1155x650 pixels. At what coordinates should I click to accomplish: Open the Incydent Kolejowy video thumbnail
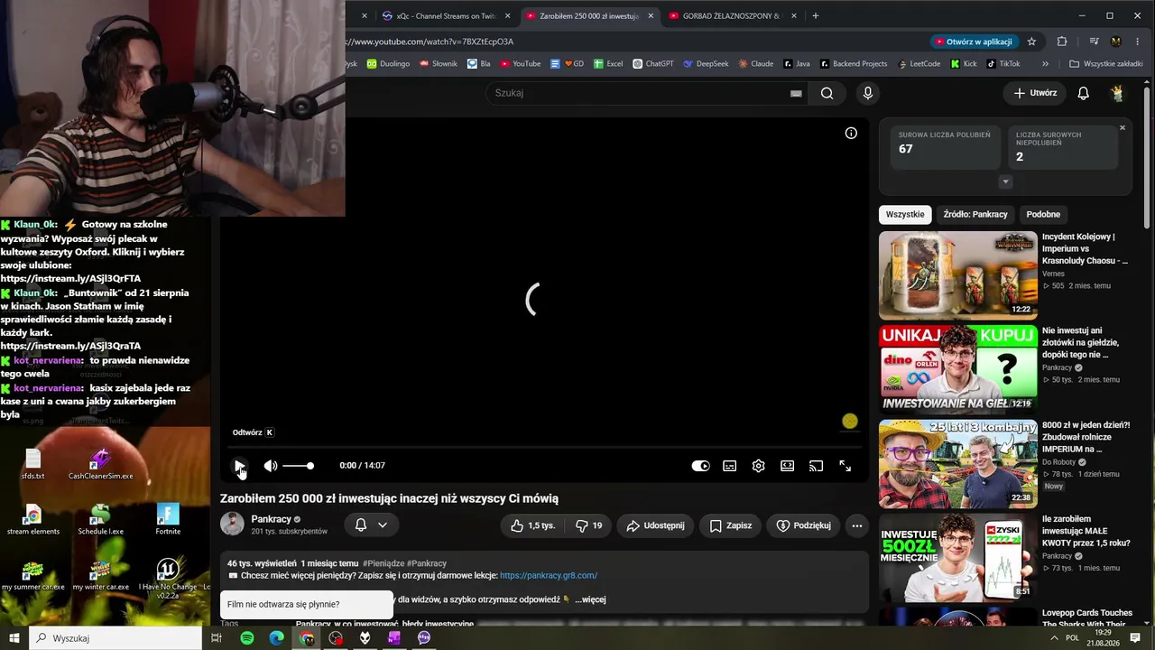[x=958, y=275]
